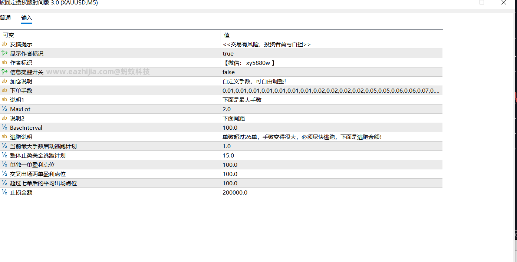Select the 当前最大手数启动逃跑计划 parameter name
Image resolution: width=517 pixels, height=262 pixels.
(43, 146)
